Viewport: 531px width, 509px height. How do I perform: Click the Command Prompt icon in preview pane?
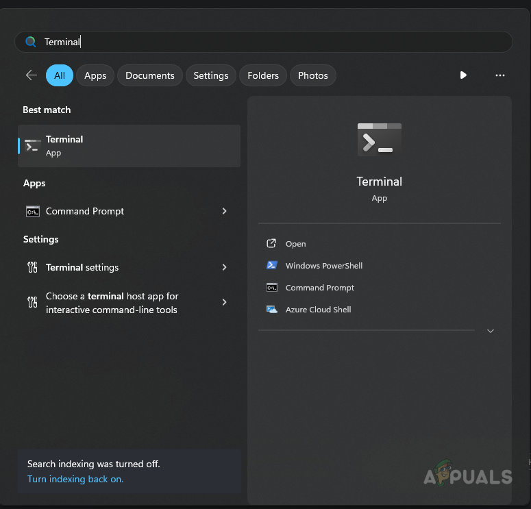pyautogui.click(x=271, y=288)
